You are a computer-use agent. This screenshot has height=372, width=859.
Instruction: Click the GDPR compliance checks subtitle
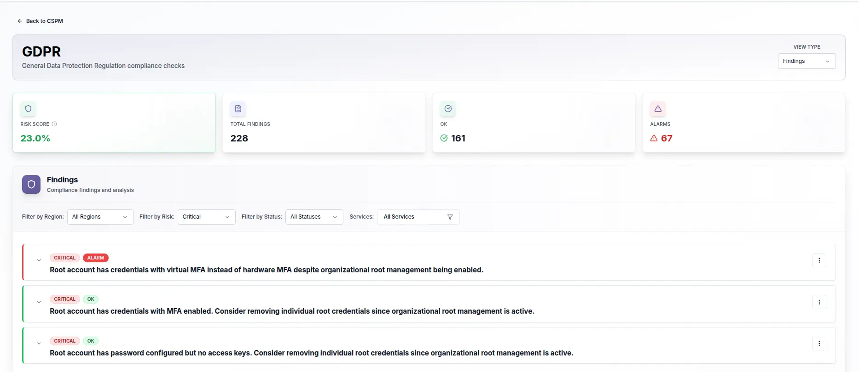[x=103, y=66]
